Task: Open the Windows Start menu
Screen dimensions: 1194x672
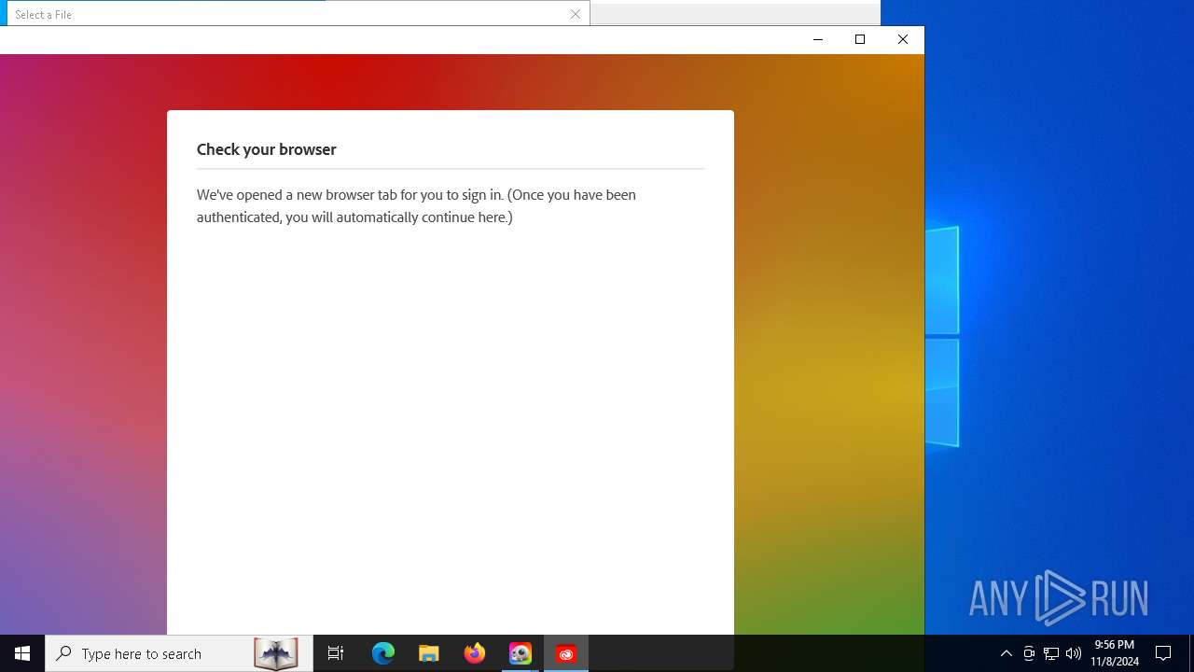Action: [22, 653]
